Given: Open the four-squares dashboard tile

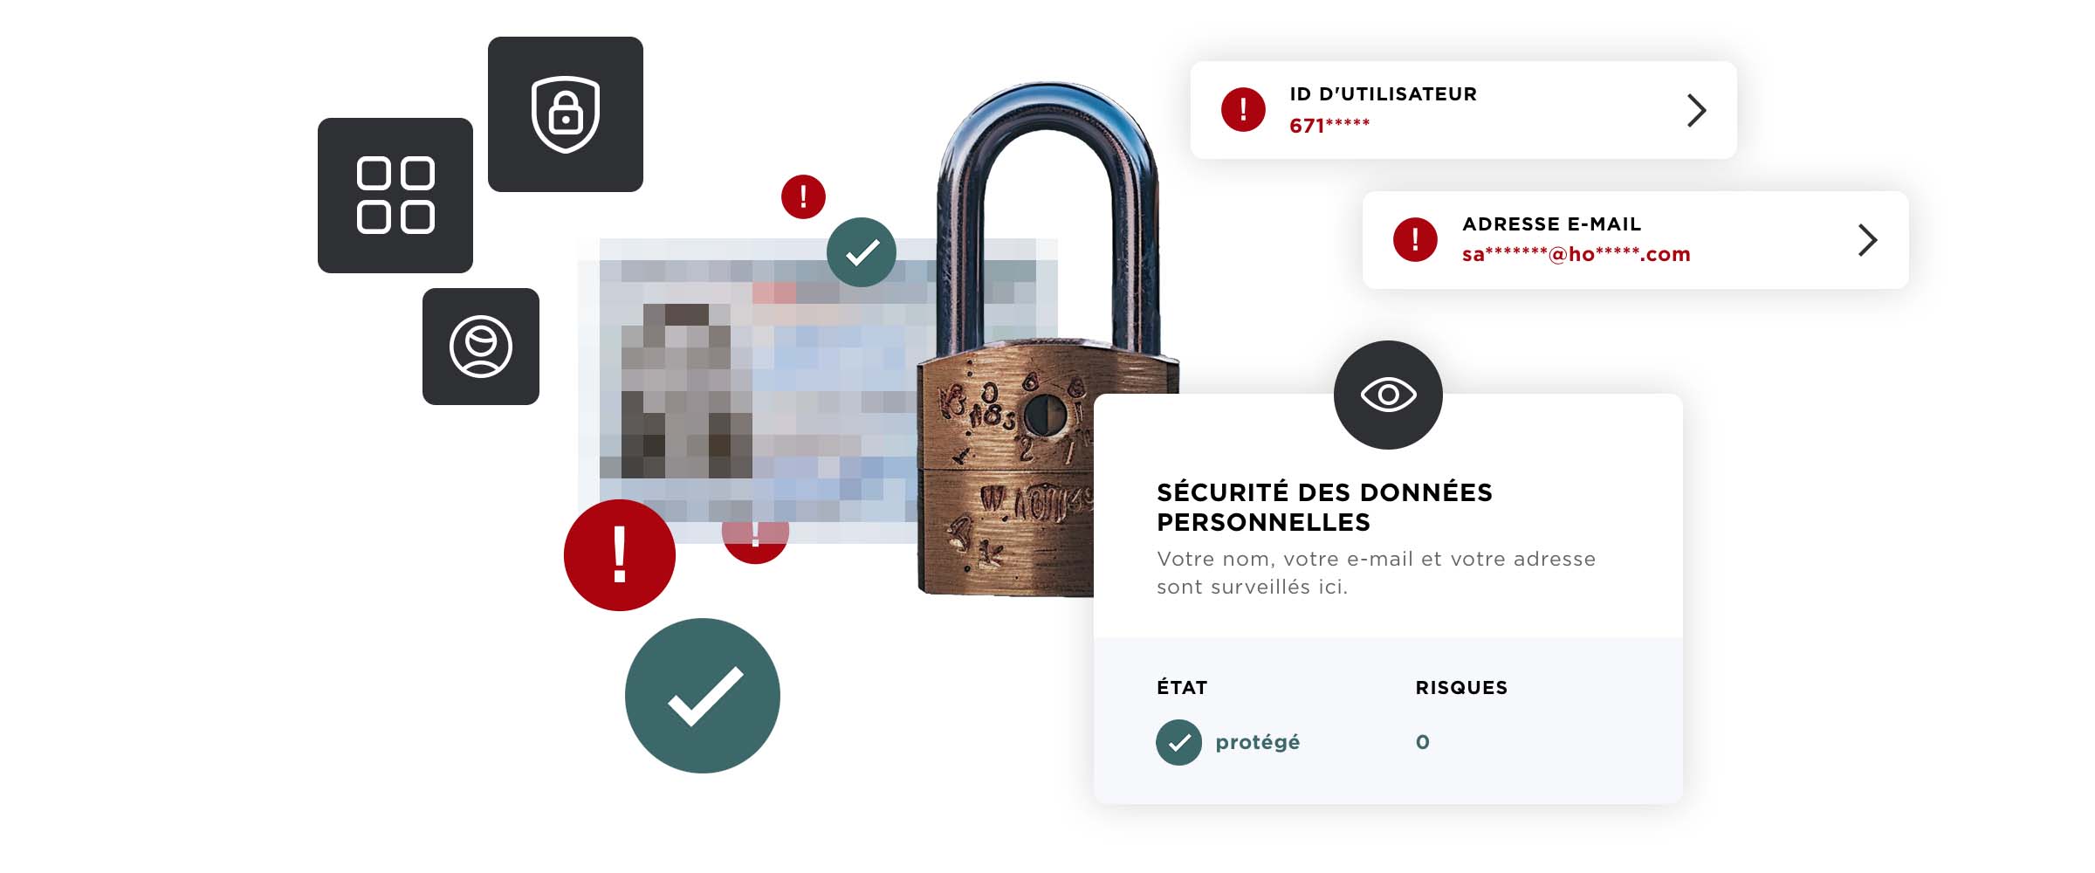Looking at the screenshot, I should click(x=395, y=196).
